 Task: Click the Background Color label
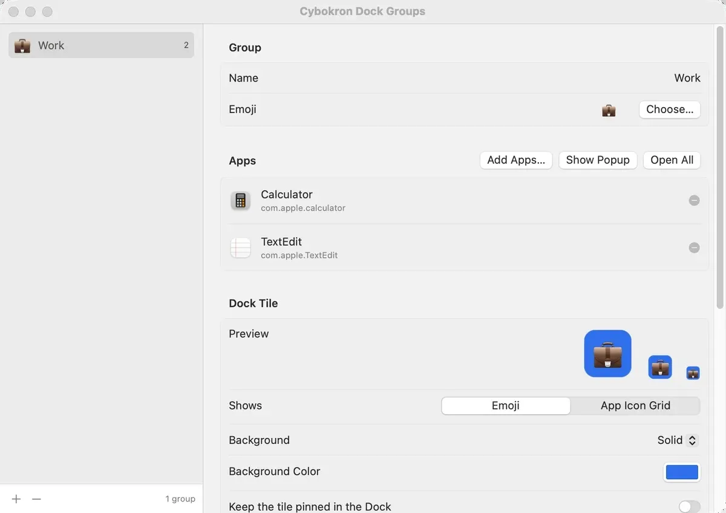[x=275, y=472]
